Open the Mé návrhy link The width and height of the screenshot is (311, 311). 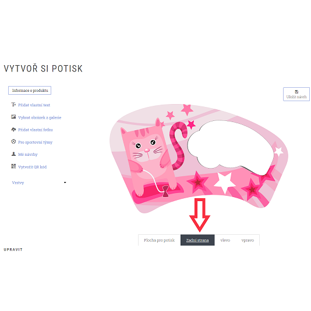click(x=27, y=154)
